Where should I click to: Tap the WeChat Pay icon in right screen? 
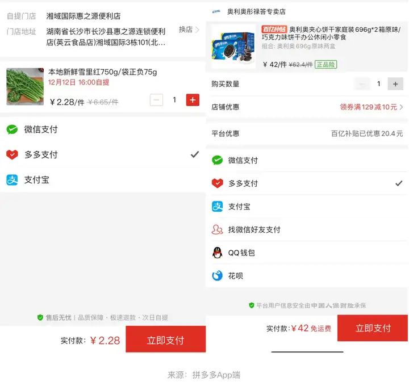tap(217, 160)
